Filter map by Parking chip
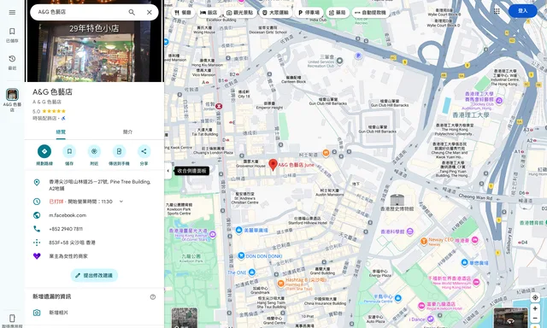The height and width of the screenshot is (328, 547). pyautogui.click(x=309, y=13)
